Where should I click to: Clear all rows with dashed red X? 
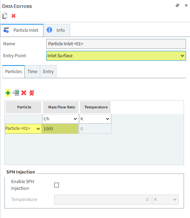pos(32,93)
